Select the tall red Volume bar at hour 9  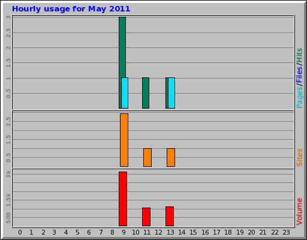point(123,199)
